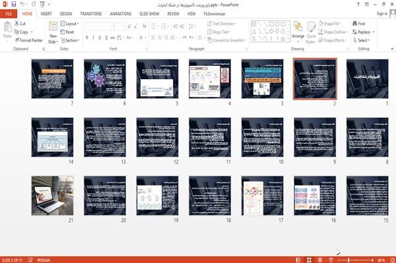Click the Format Painter tool
Image resolution: width=396 pixels, height=263 pixels.
point(28,40)
